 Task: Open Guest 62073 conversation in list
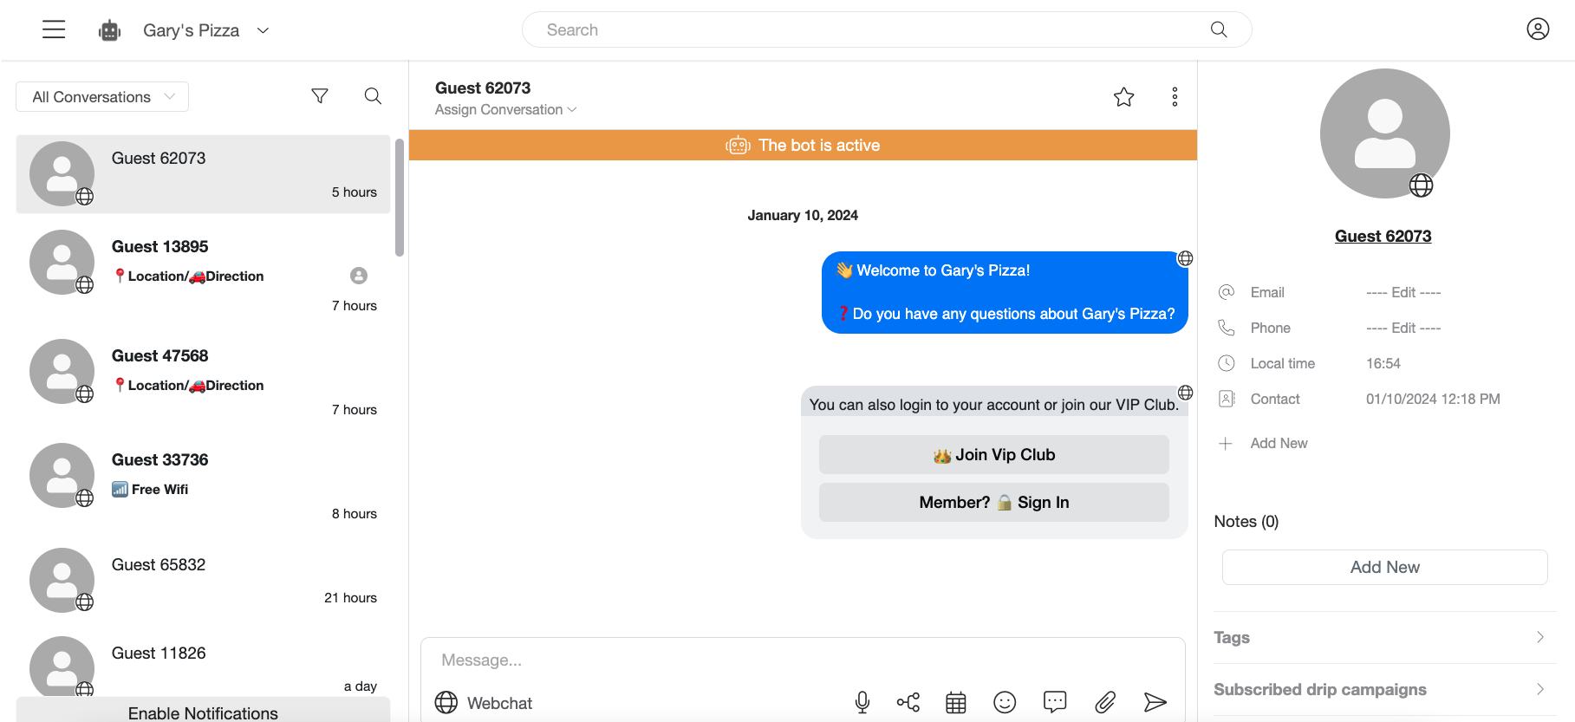pyautogui.click(x=203, y=174)
